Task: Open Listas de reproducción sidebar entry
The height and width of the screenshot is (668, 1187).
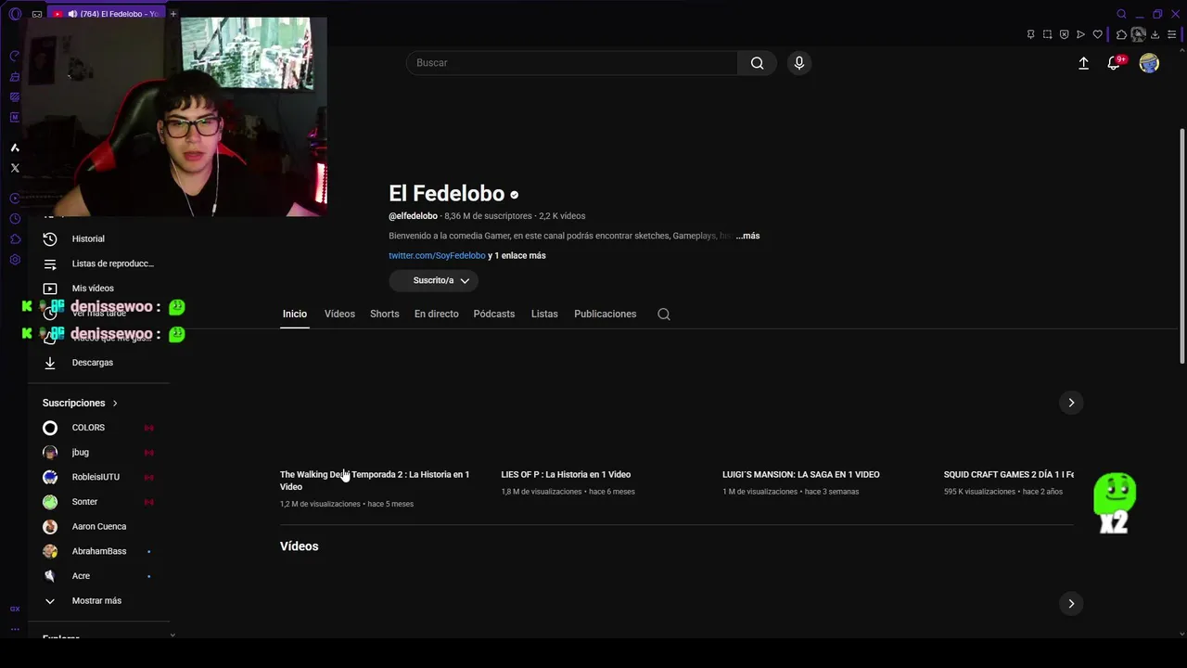Action: (x=99, y=263)
